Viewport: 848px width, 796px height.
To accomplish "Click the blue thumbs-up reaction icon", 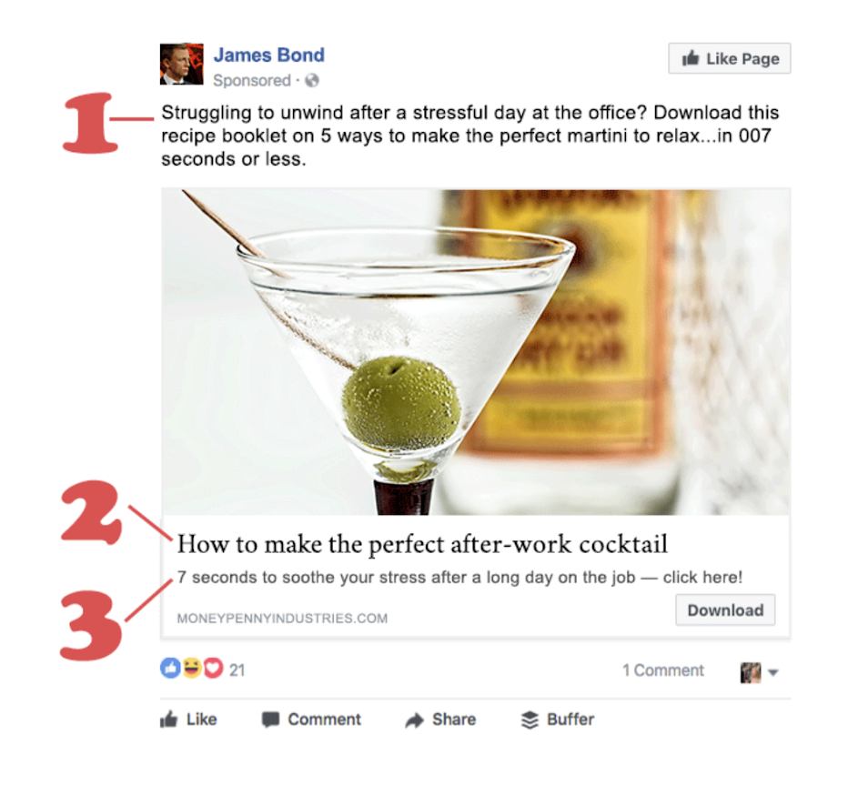I will [x=170, y=669].
